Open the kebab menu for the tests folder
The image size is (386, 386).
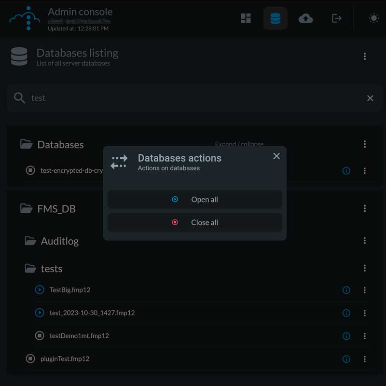pos(365,268)
